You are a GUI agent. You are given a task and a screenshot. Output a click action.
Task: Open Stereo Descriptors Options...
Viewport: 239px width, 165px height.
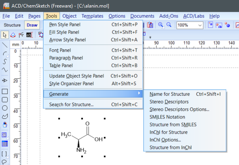tap(185, 109)
